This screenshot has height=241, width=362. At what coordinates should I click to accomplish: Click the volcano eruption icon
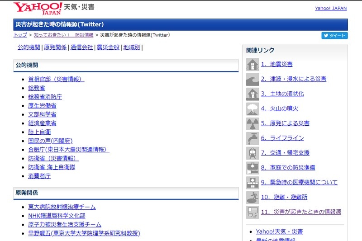coord(252,109)
